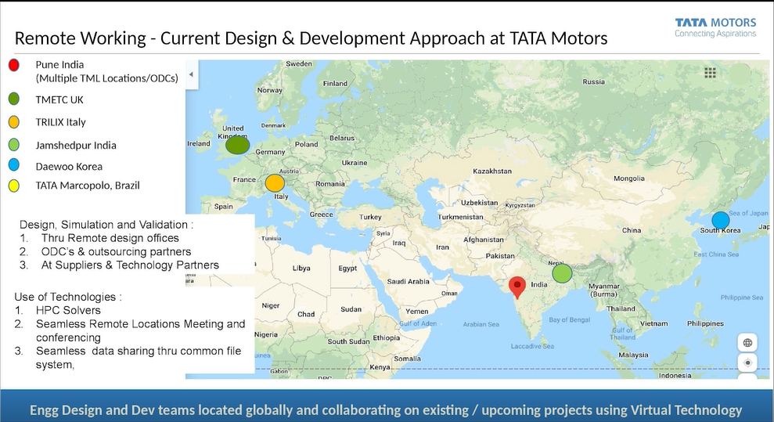Viewport: 774px width, 422px height.
Task: Click the blue marker on South Korea
Action: (x=720, y=221)
